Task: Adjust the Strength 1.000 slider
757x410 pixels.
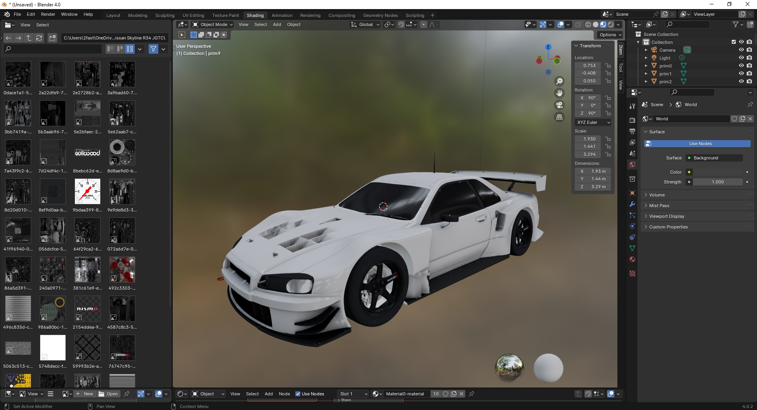Action: [x=718, y=182]
